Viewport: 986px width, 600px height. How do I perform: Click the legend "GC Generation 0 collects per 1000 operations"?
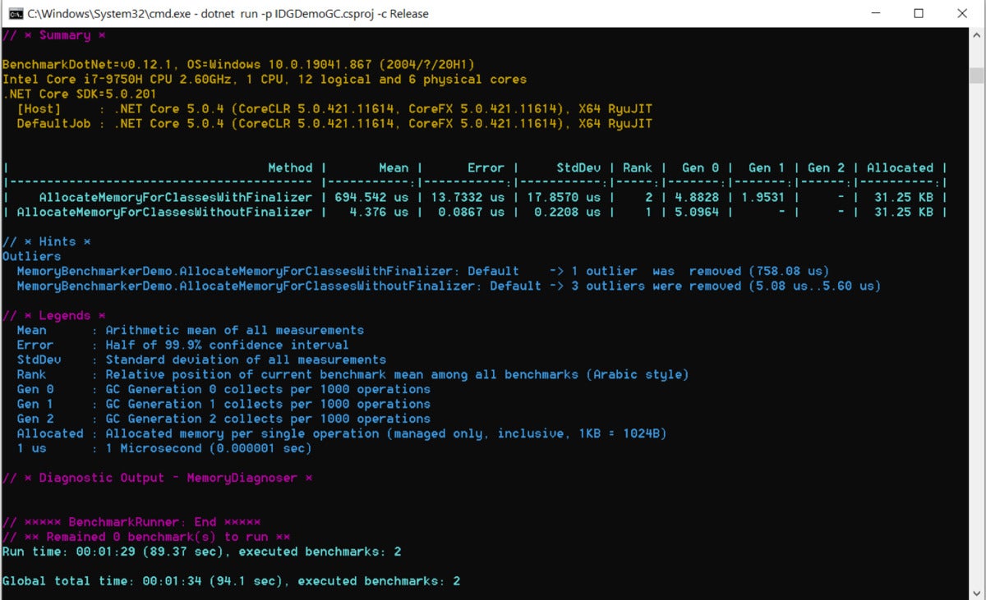coord(268,390)
